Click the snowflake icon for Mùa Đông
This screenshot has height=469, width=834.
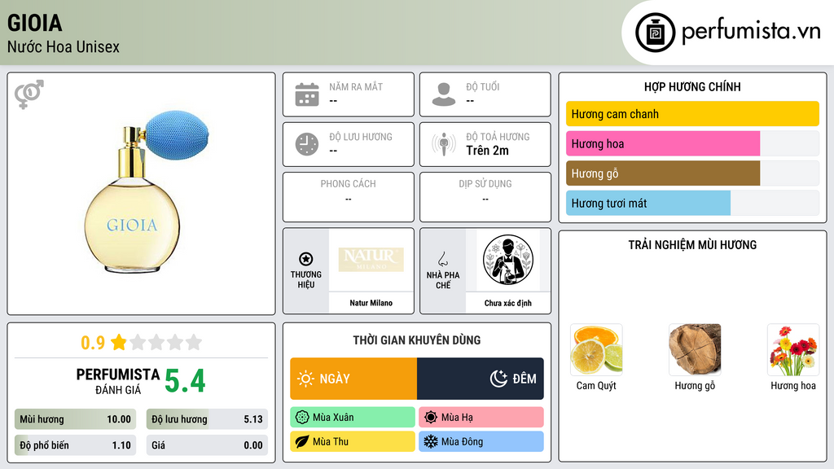431,441
